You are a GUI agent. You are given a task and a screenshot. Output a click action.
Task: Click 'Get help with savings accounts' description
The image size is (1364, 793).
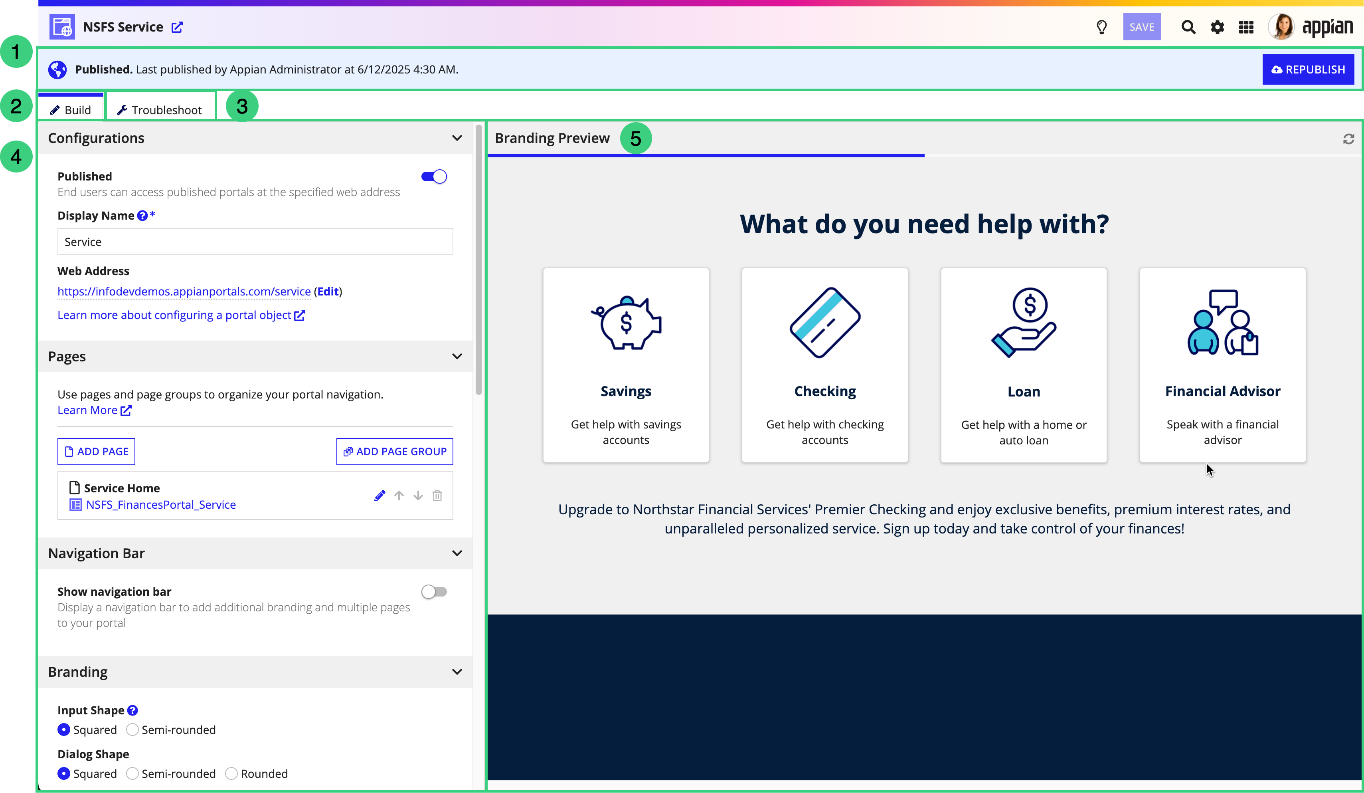pos(626,432)
